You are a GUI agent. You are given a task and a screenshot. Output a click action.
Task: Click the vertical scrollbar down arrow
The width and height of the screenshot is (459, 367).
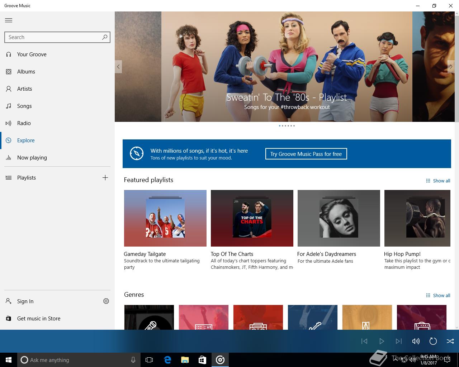[x=457, y=327]
